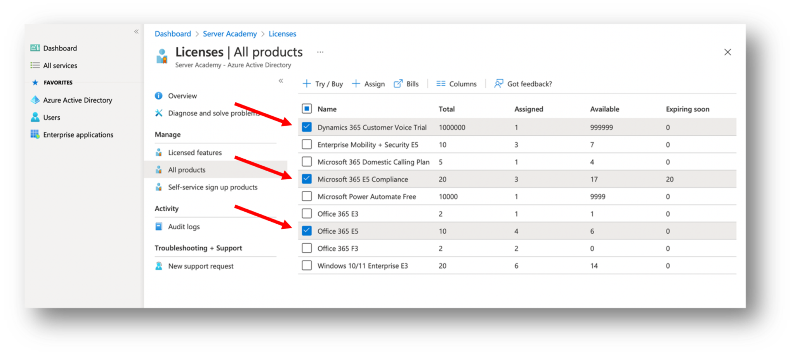Check the Enterprise Mobility + Security E5 checkbox
This screenshot has width=795, height=357.
(x=307, y=144)
